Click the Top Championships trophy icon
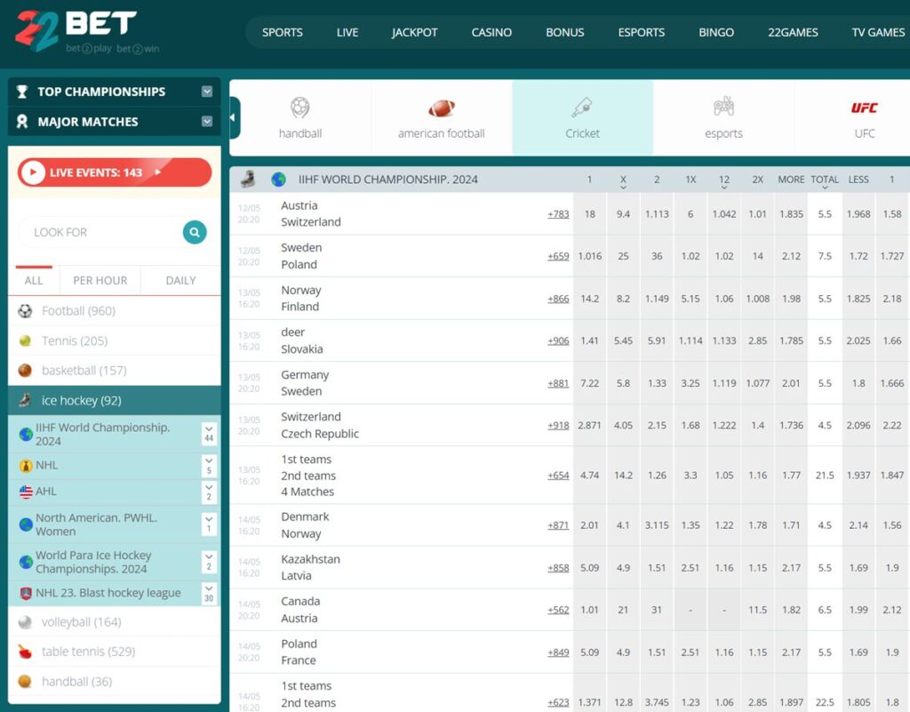This screenshot has width=910, height=712. (x=22, y=92)
